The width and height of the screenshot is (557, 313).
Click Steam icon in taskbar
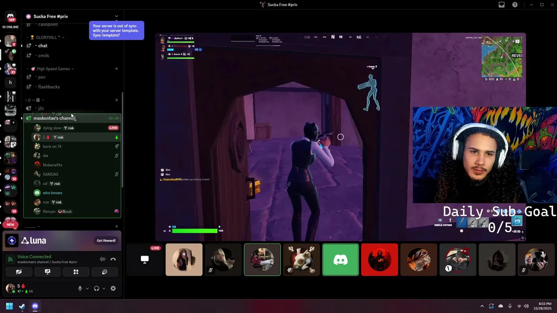coord(22,306)
